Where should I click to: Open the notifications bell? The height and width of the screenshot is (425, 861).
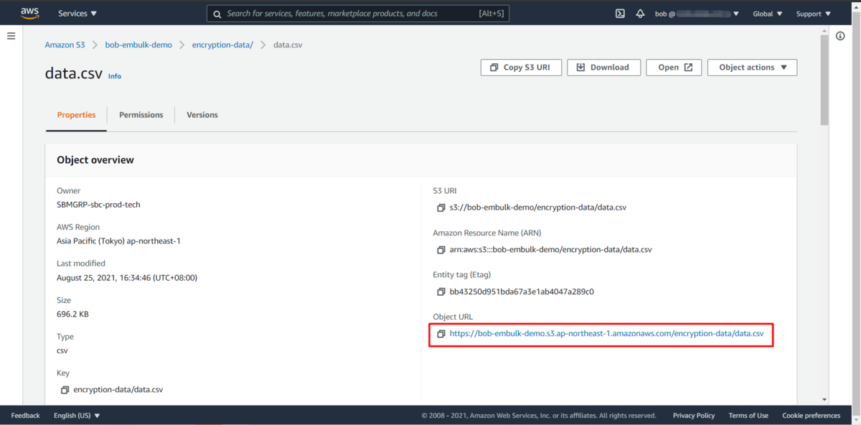(640, 14)
